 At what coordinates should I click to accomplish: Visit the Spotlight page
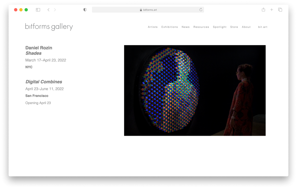[220, 27]
